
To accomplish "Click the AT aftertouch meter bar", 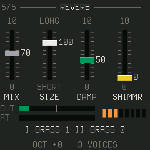I will tap(57, 118).
